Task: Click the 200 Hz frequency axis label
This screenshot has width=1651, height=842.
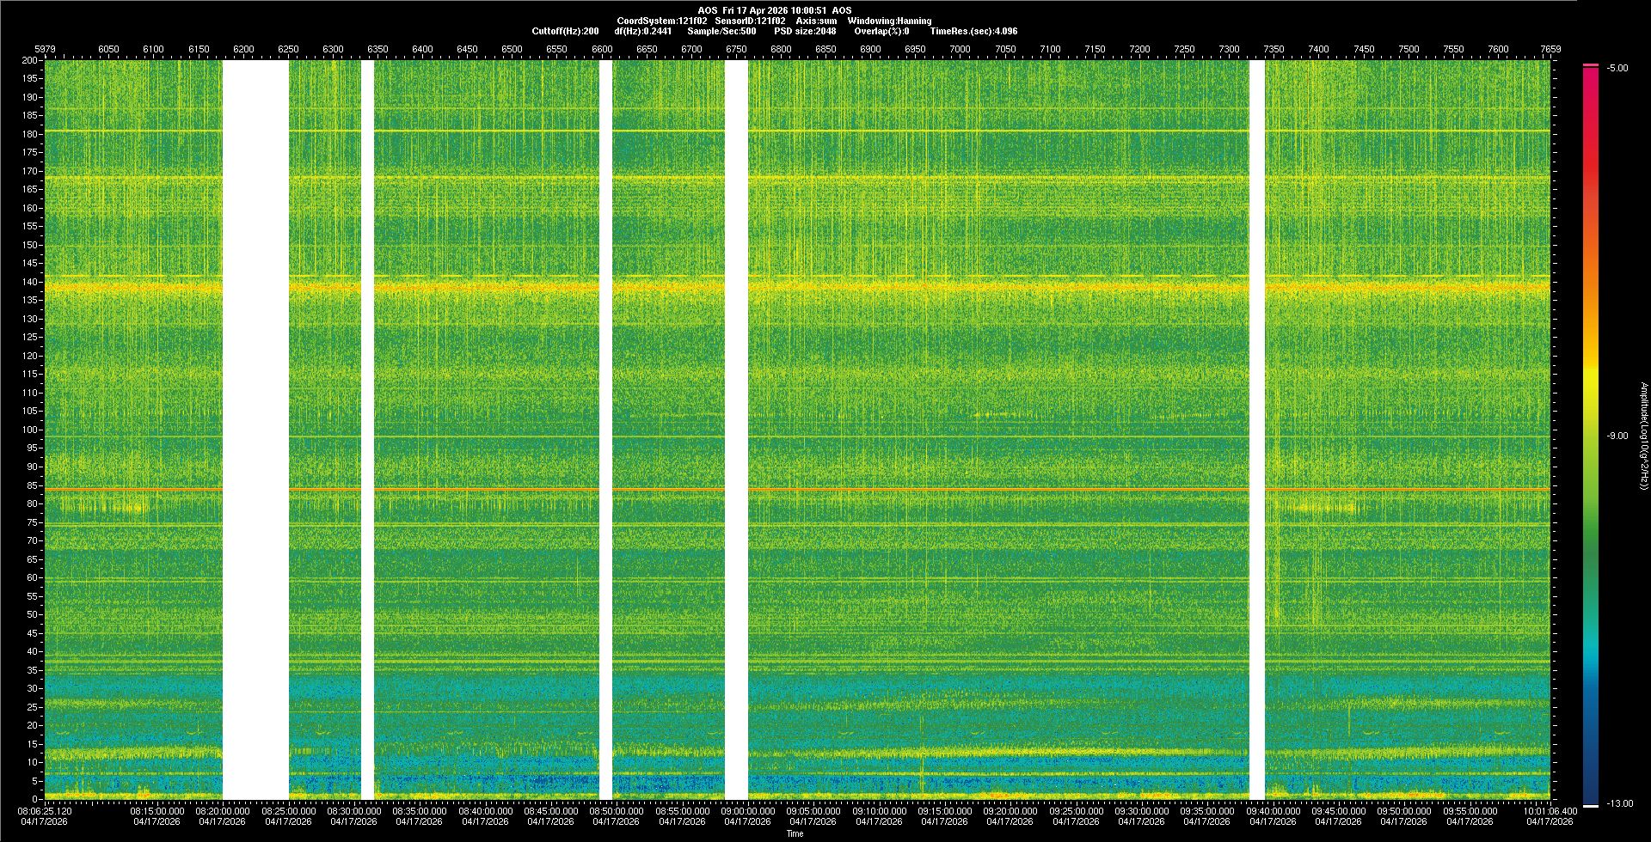Action: 30,60
